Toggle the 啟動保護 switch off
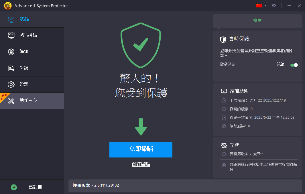 click(x=294, y=65)
